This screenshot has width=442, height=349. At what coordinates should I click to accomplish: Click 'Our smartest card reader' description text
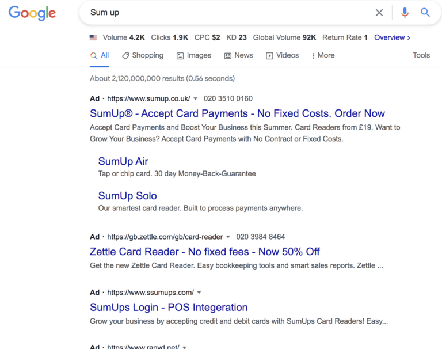pos(200,208)
